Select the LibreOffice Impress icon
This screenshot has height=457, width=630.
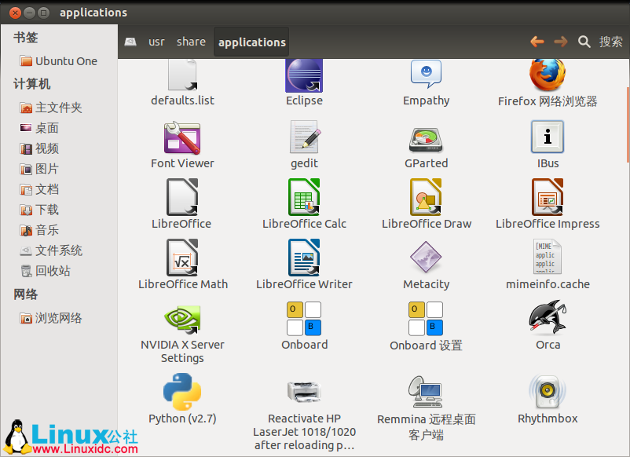click(548, 197)
